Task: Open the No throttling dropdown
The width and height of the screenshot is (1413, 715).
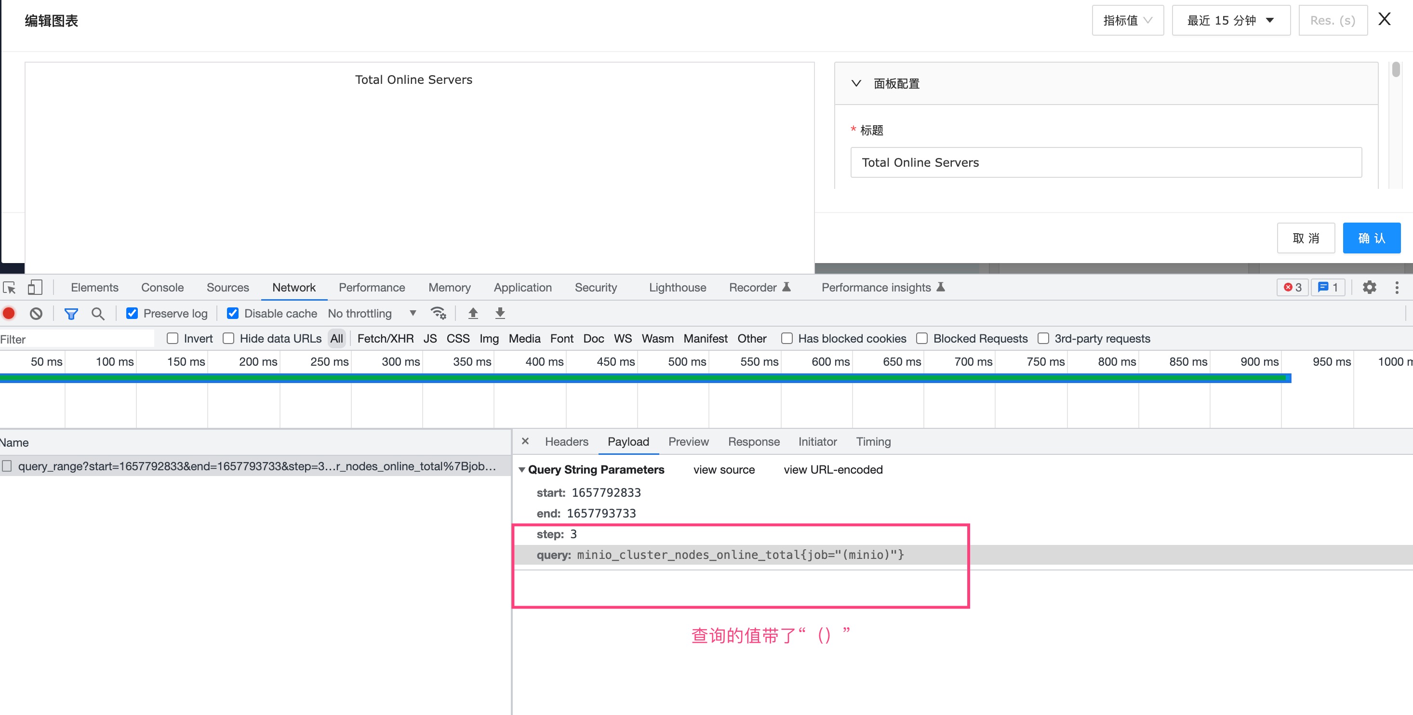Action: coord(372,314)
